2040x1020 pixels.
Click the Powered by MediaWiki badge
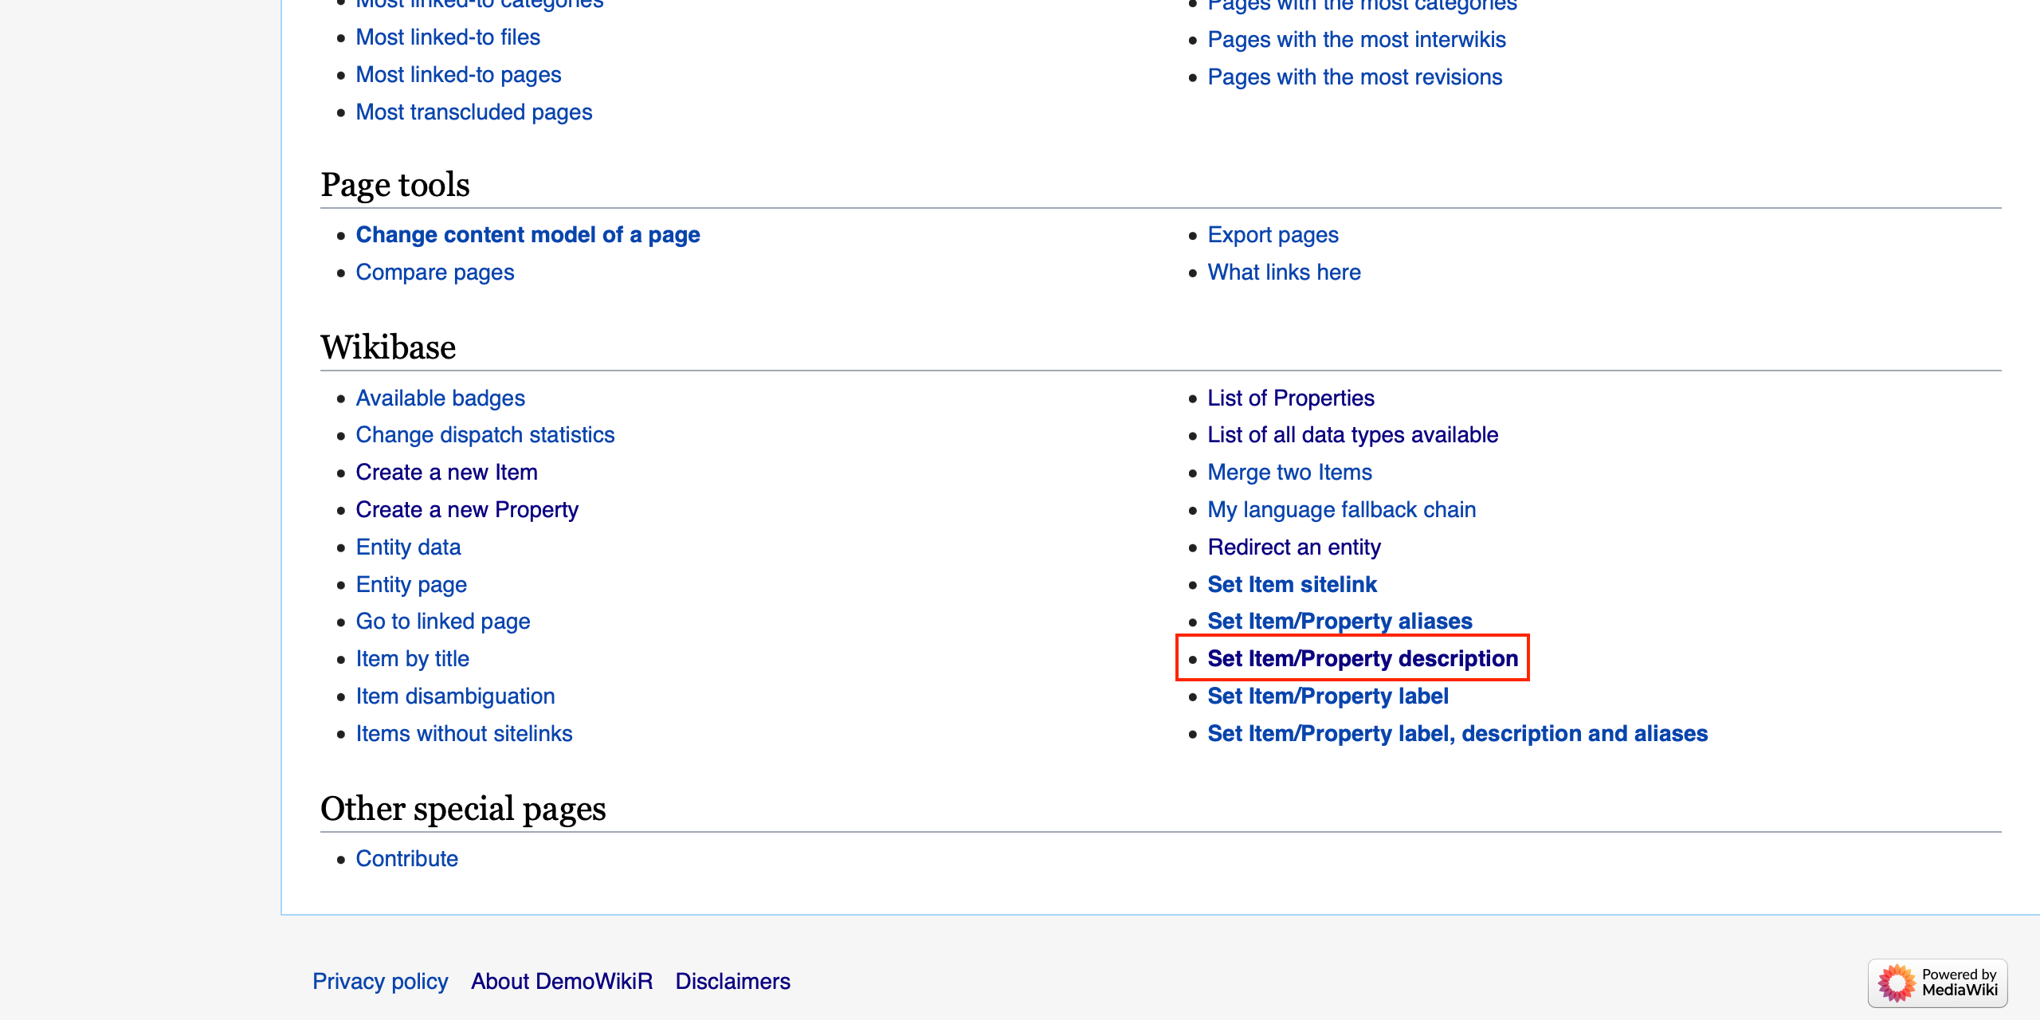click(1937, 983)
